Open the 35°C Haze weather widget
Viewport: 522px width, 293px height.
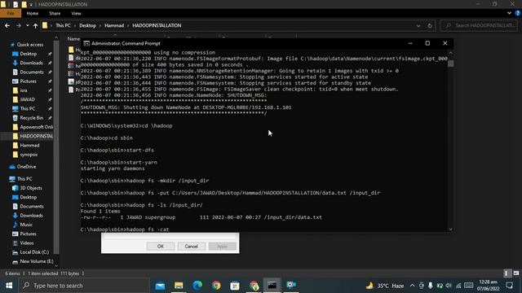coord(384,286)
